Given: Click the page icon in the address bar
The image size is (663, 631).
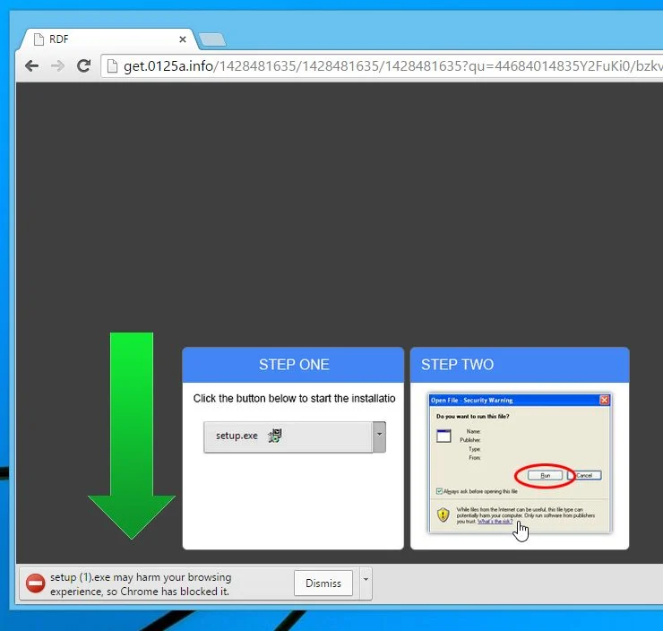Looking at the screenshot, I should (112, 66).
